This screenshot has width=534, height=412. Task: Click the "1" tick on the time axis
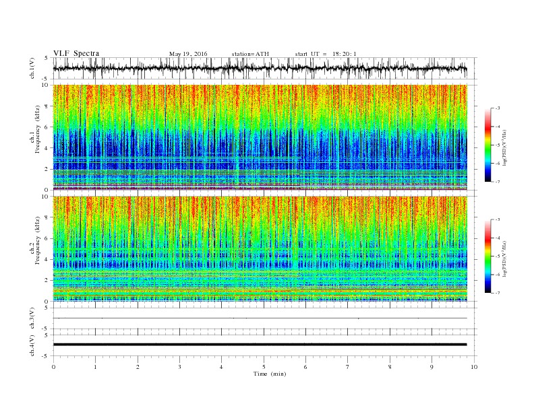pyautogui.click(x=95, y=367)
